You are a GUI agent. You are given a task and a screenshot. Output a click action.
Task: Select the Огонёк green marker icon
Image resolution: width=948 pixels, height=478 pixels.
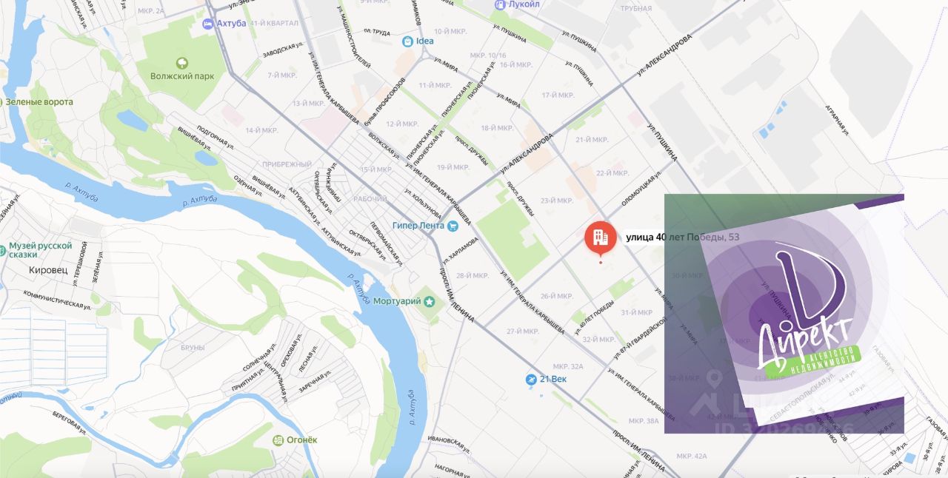[278, 440]
